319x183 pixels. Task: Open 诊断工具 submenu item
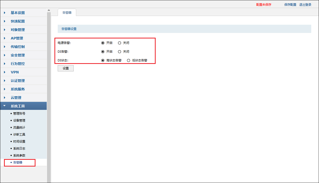coord(19,134)
